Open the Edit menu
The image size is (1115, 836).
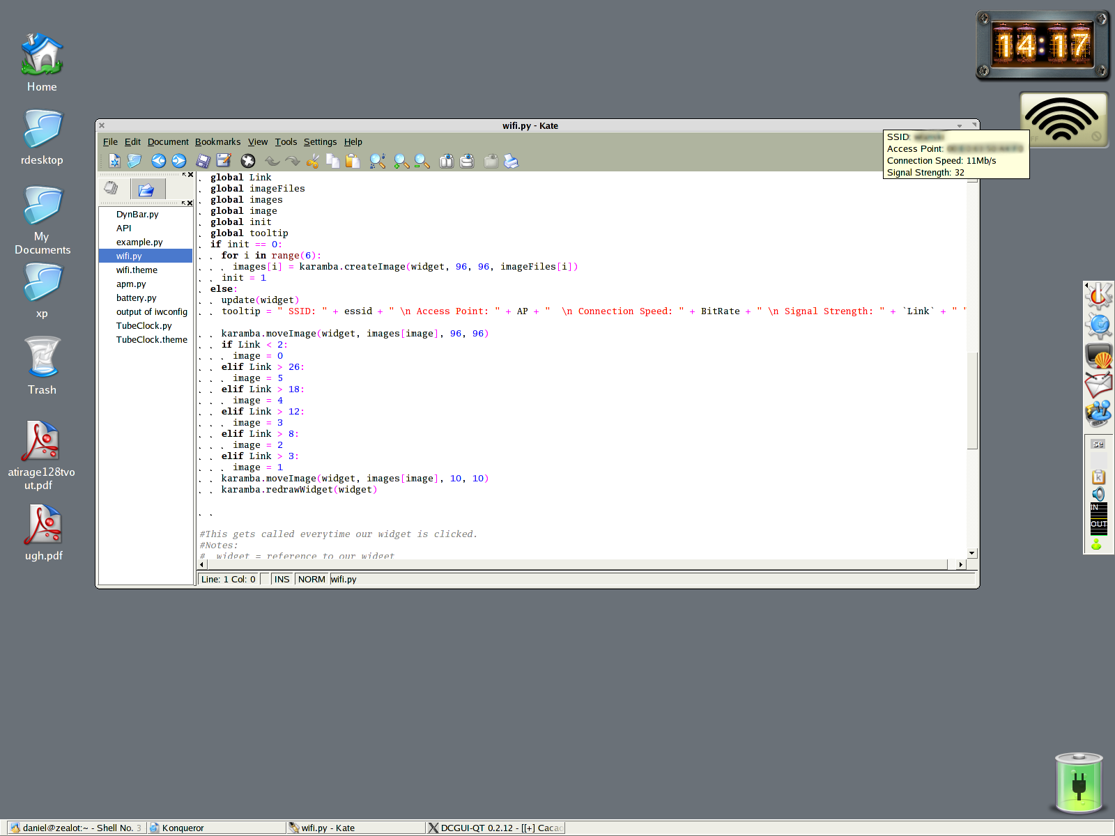coord(132,141)
